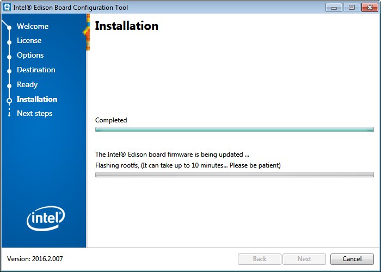Select the Next steps item in sidebar

(34, 113)
